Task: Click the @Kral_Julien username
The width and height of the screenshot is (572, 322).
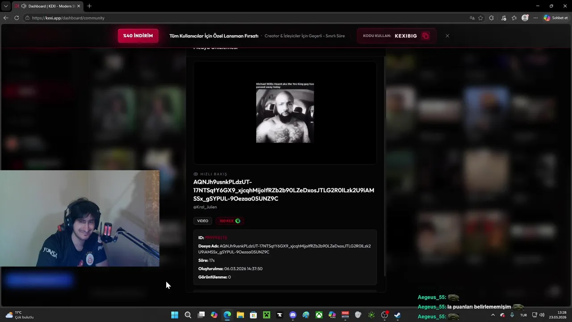Action: click(x=205, y=207)
